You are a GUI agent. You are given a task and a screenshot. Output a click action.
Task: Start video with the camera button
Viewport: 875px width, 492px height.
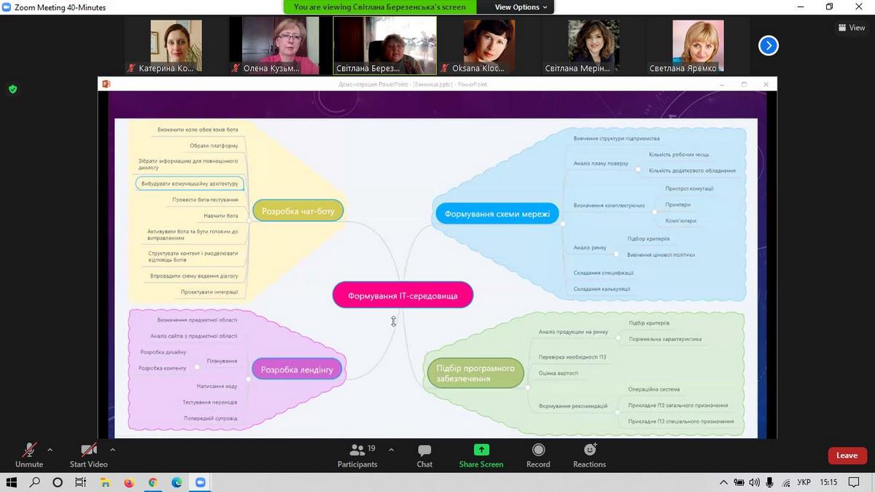click(88, 455)
